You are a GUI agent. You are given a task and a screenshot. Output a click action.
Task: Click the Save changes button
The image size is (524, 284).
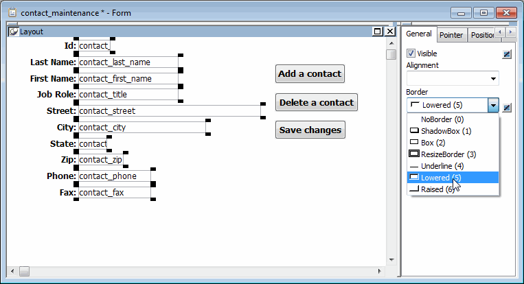point(310,130)
